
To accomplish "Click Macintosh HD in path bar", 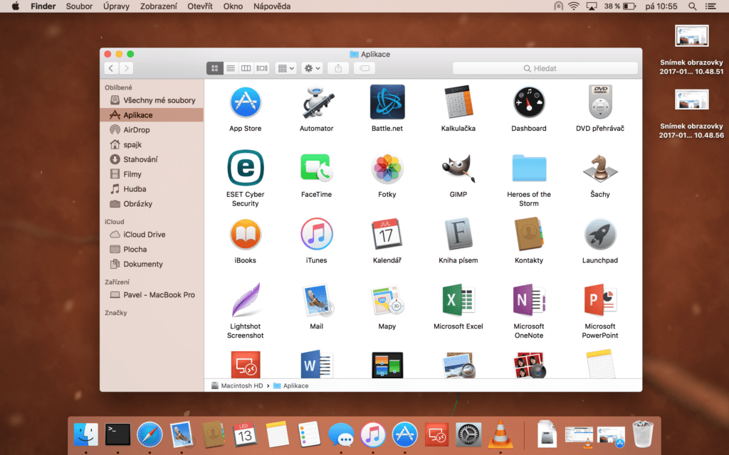I will [x=237, y=386].
